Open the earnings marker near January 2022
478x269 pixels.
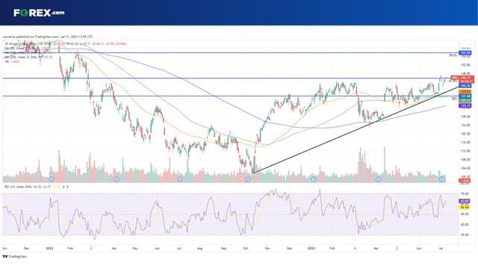click(x=52, y=179)
